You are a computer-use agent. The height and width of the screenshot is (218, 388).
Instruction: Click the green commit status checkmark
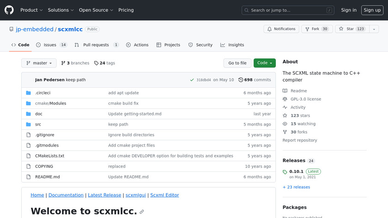click(x=192, y=80)
